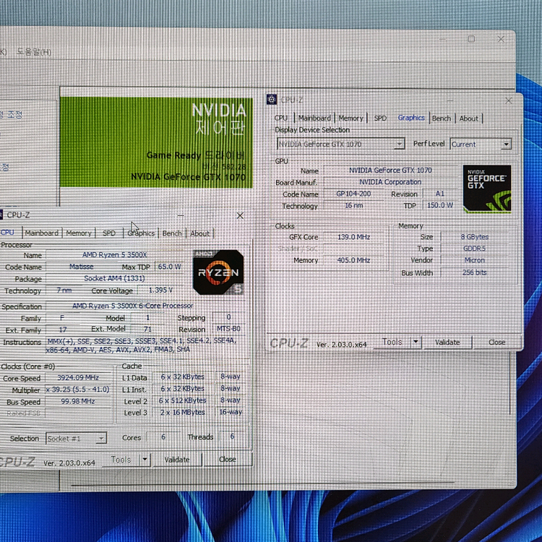Click revision value MTS-B0
This screenshot has width=542, height=542.
[228, 328]
